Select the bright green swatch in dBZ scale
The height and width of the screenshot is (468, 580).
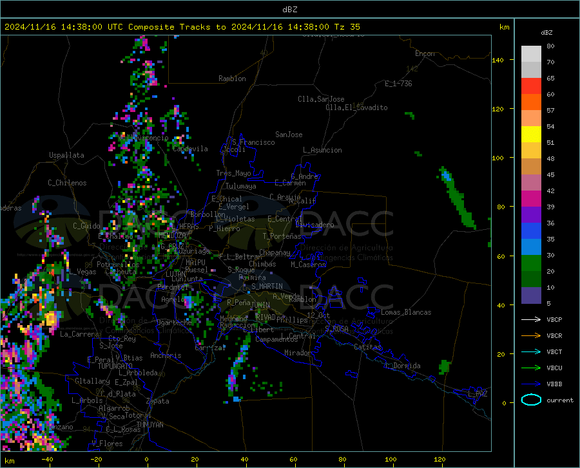click(531, 263)
